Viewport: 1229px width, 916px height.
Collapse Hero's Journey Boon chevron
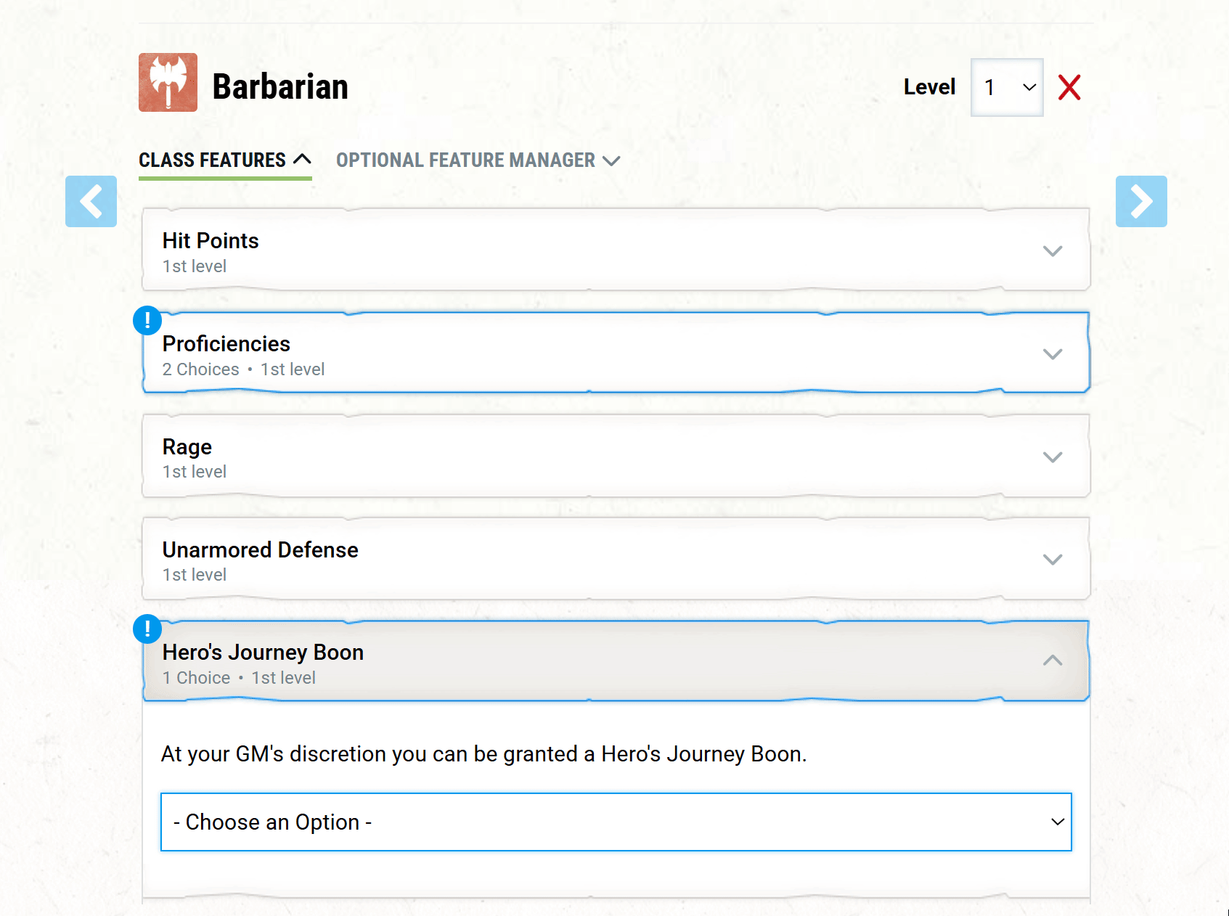(1052, 661)
